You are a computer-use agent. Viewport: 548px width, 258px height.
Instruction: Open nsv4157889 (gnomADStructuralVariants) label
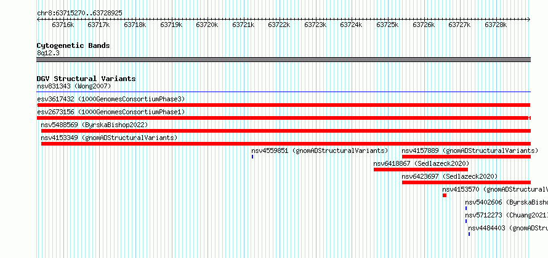(x=470, y=150)
